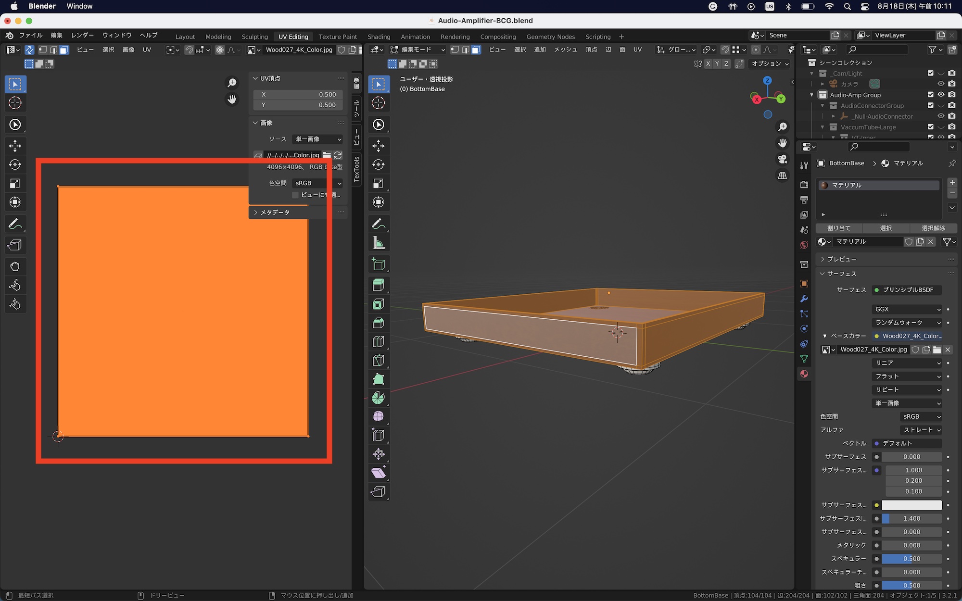Expand the メタデータ panel
Image resolution: width=962 pixels, height=601 pixels.
274,212
